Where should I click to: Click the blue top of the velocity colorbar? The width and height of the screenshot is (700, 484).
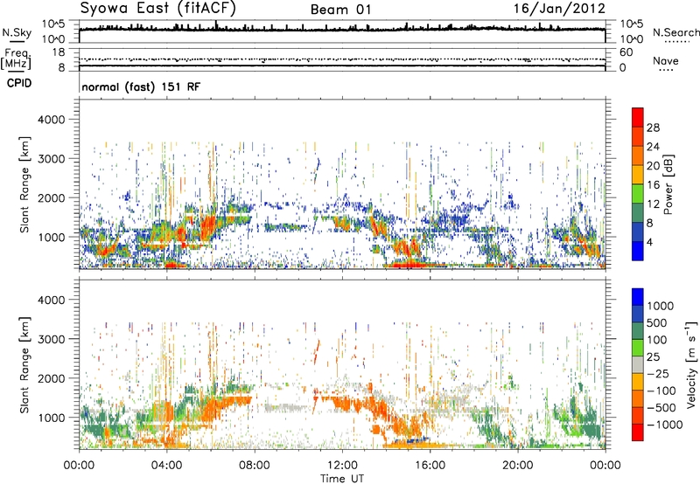(638, 297)
